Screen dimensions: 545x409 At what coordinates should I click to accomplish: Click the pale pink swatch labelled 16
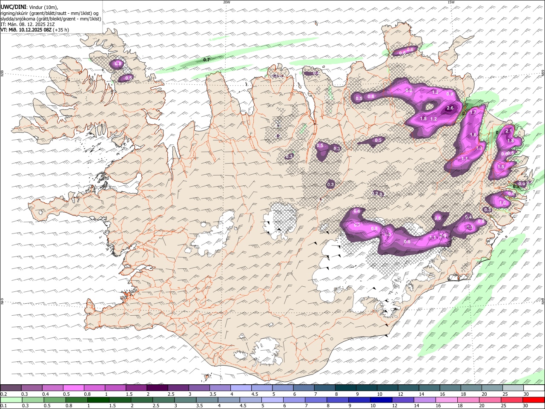tap(446, 400)
